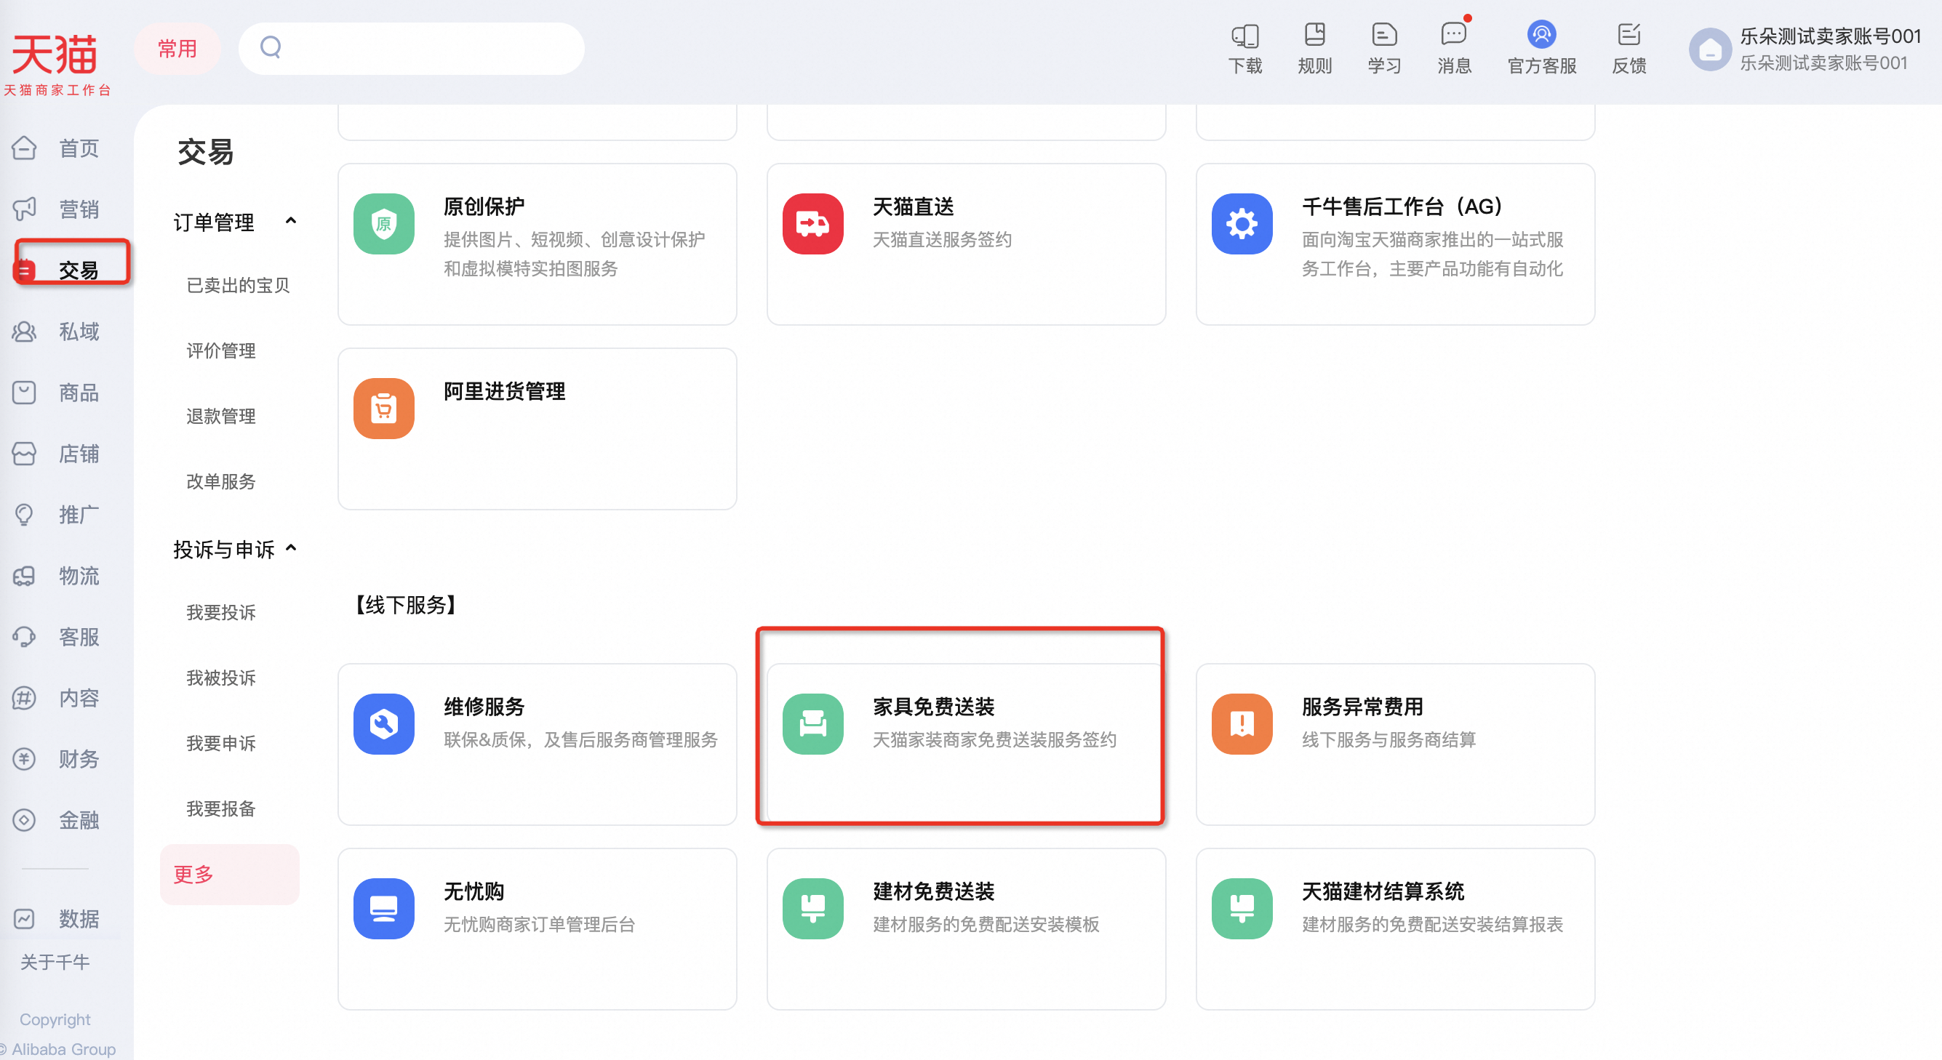Open 已卖出的宝贝 in order management
The image size is (1942, 1060).
click(x=239, y=286)
